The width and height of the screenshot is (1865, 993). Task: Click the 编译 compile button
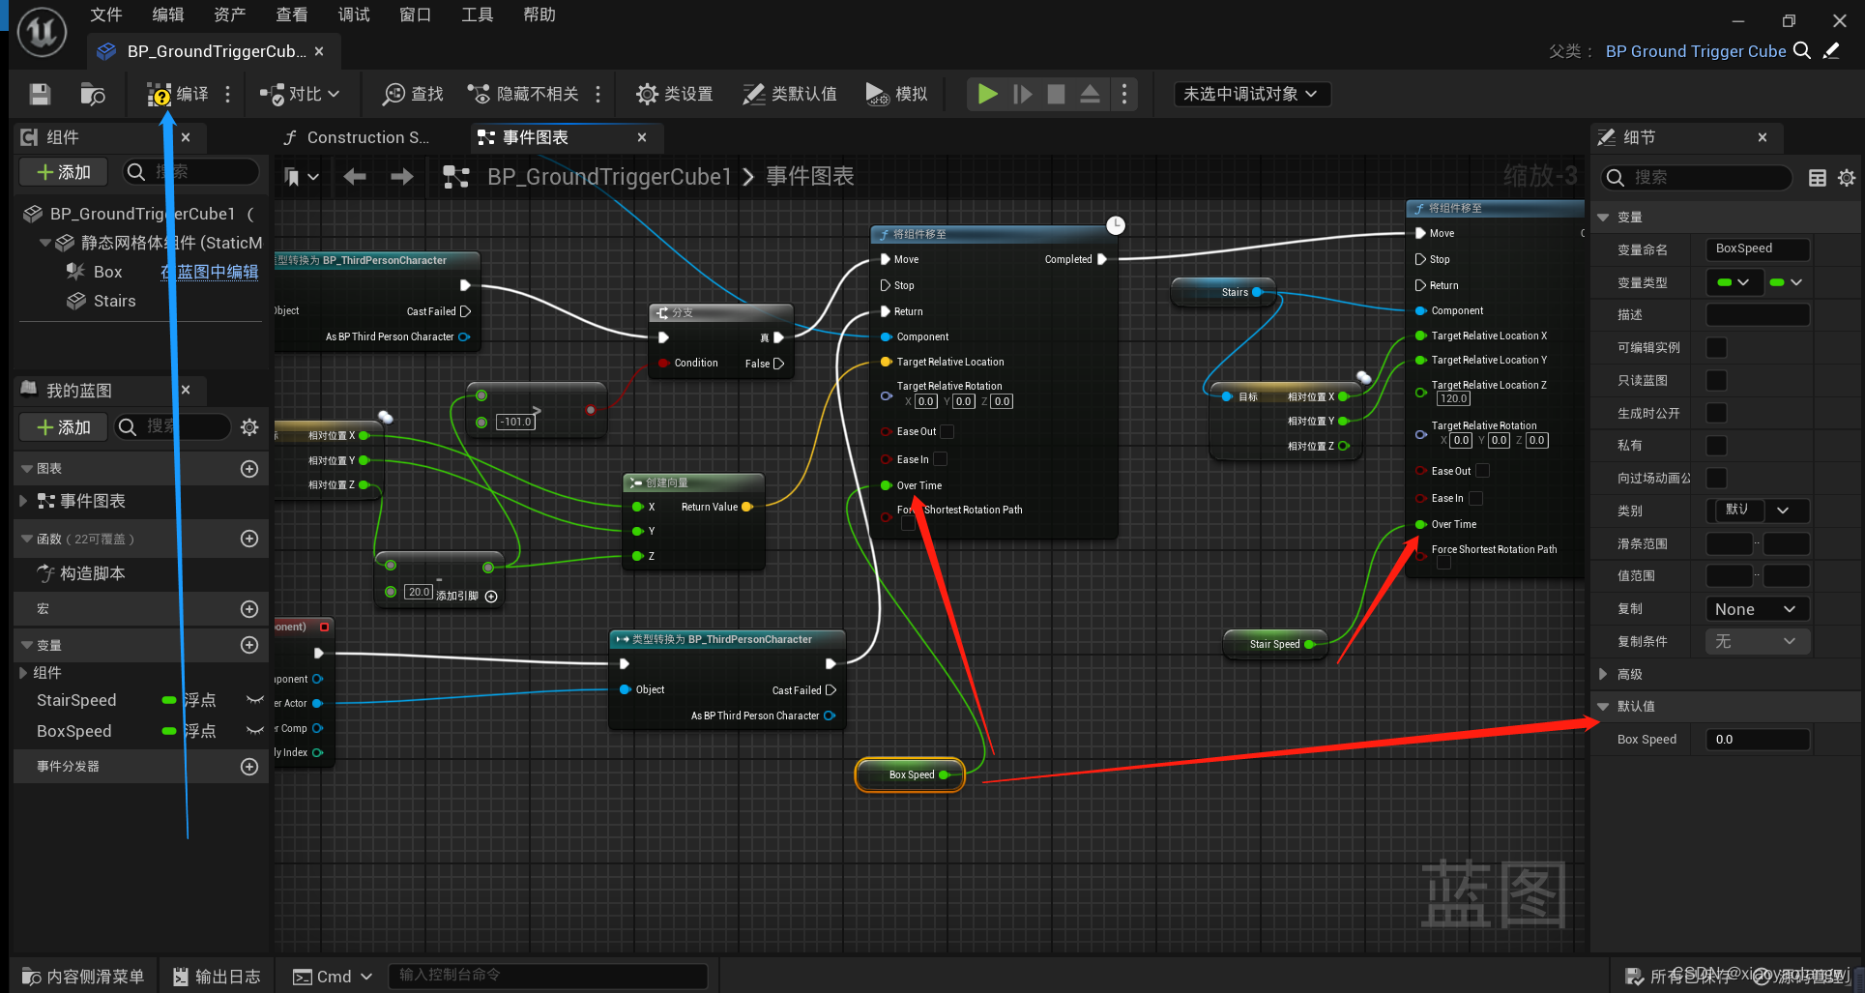pyautogui.click(x=178, y=94)
